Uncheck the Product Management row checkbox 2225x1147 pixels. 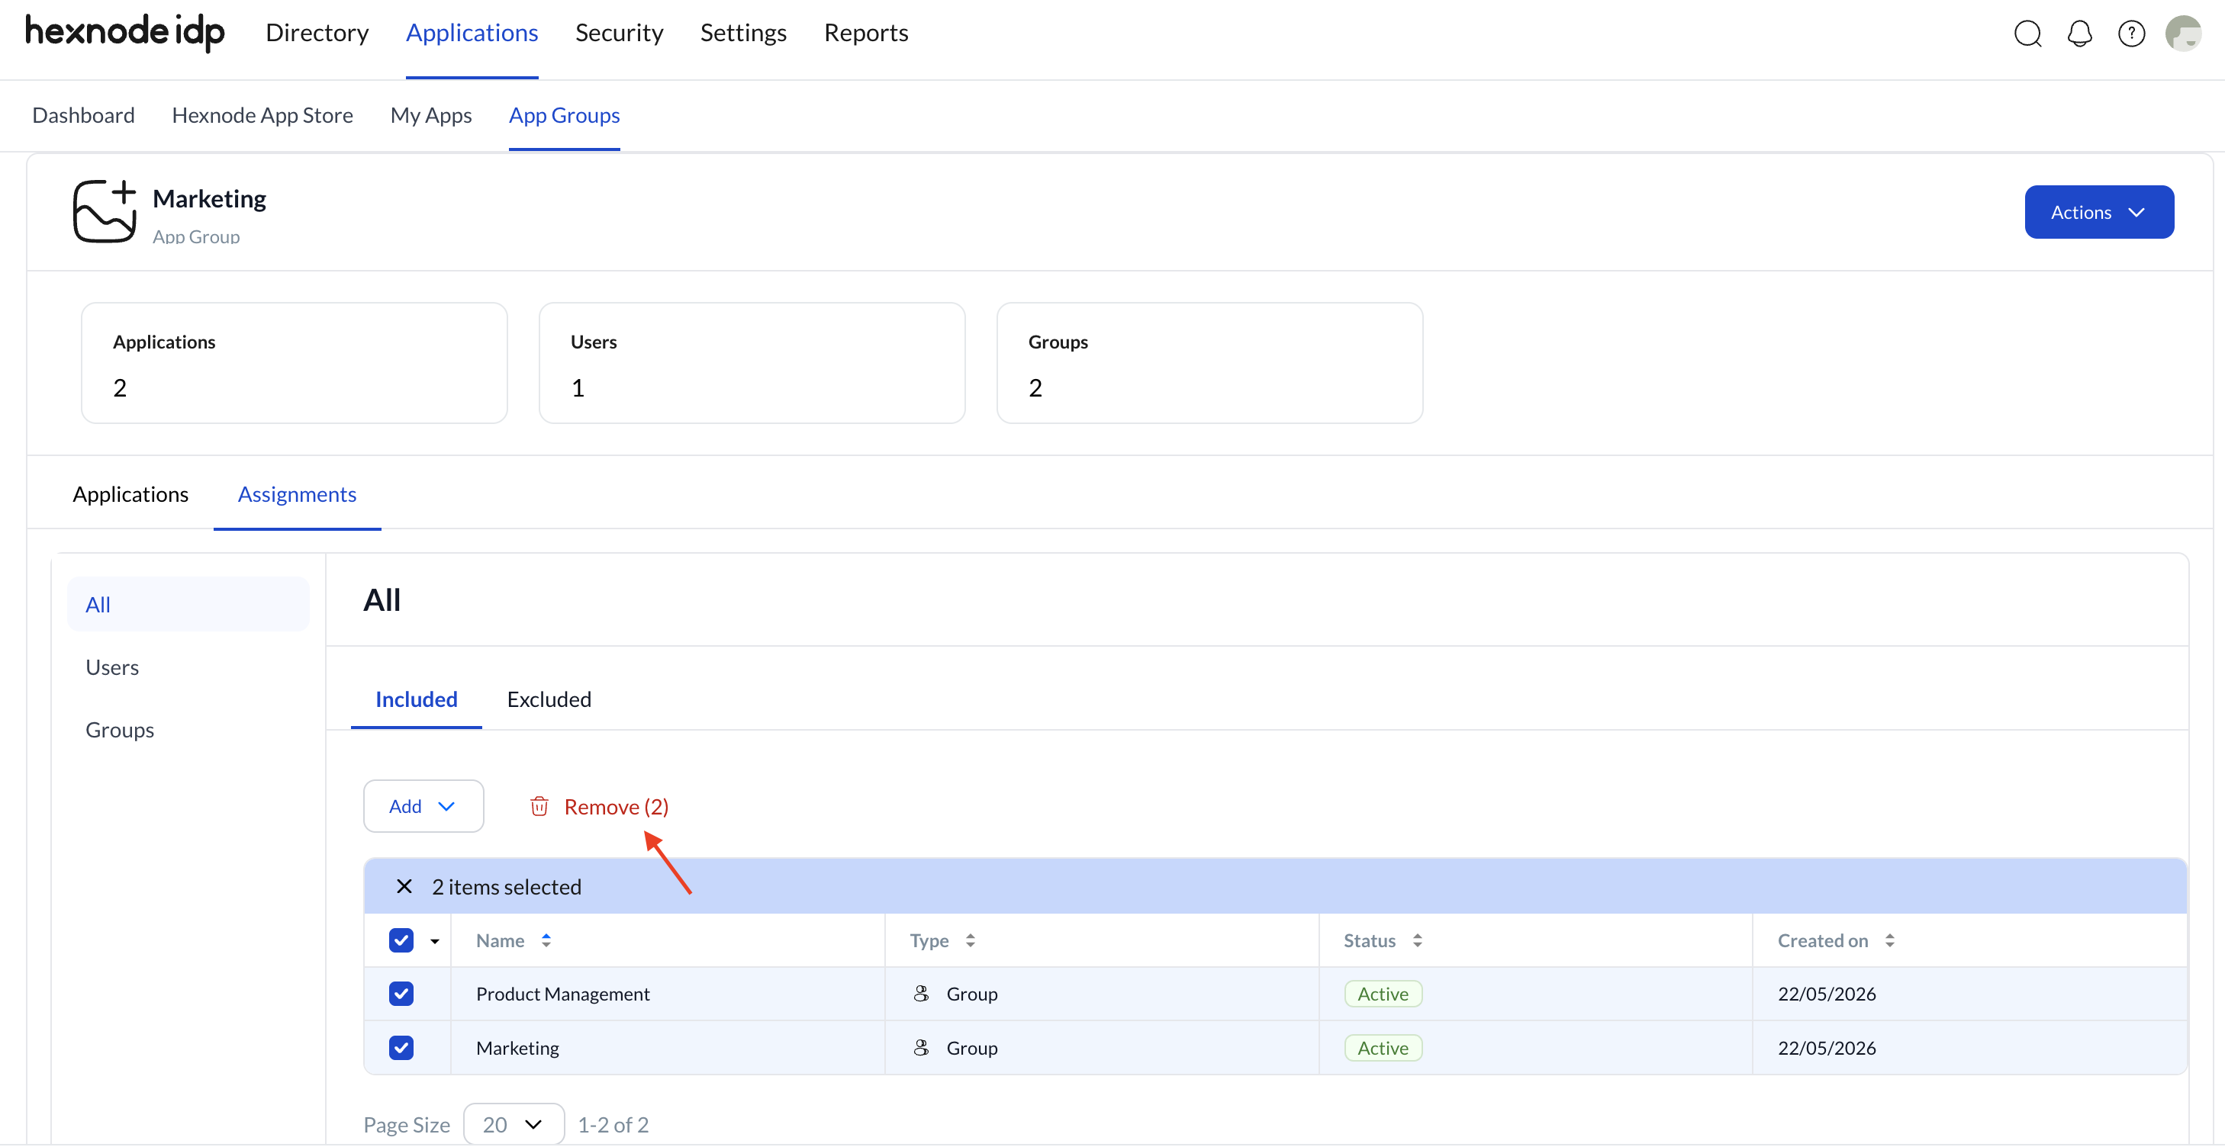click(401, 994)
